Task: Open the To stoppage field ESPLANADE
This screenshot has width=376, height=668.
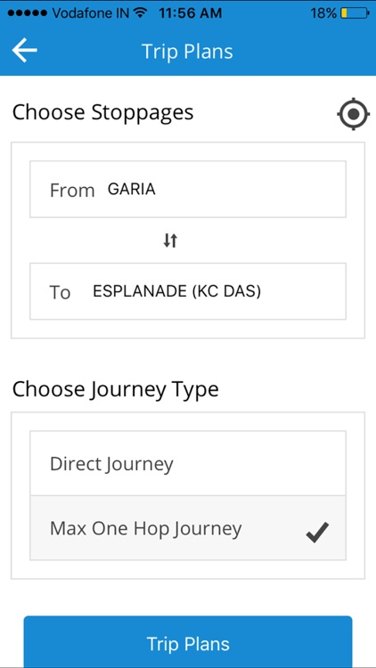Action: pyautogui.click(x=188, y=291)
